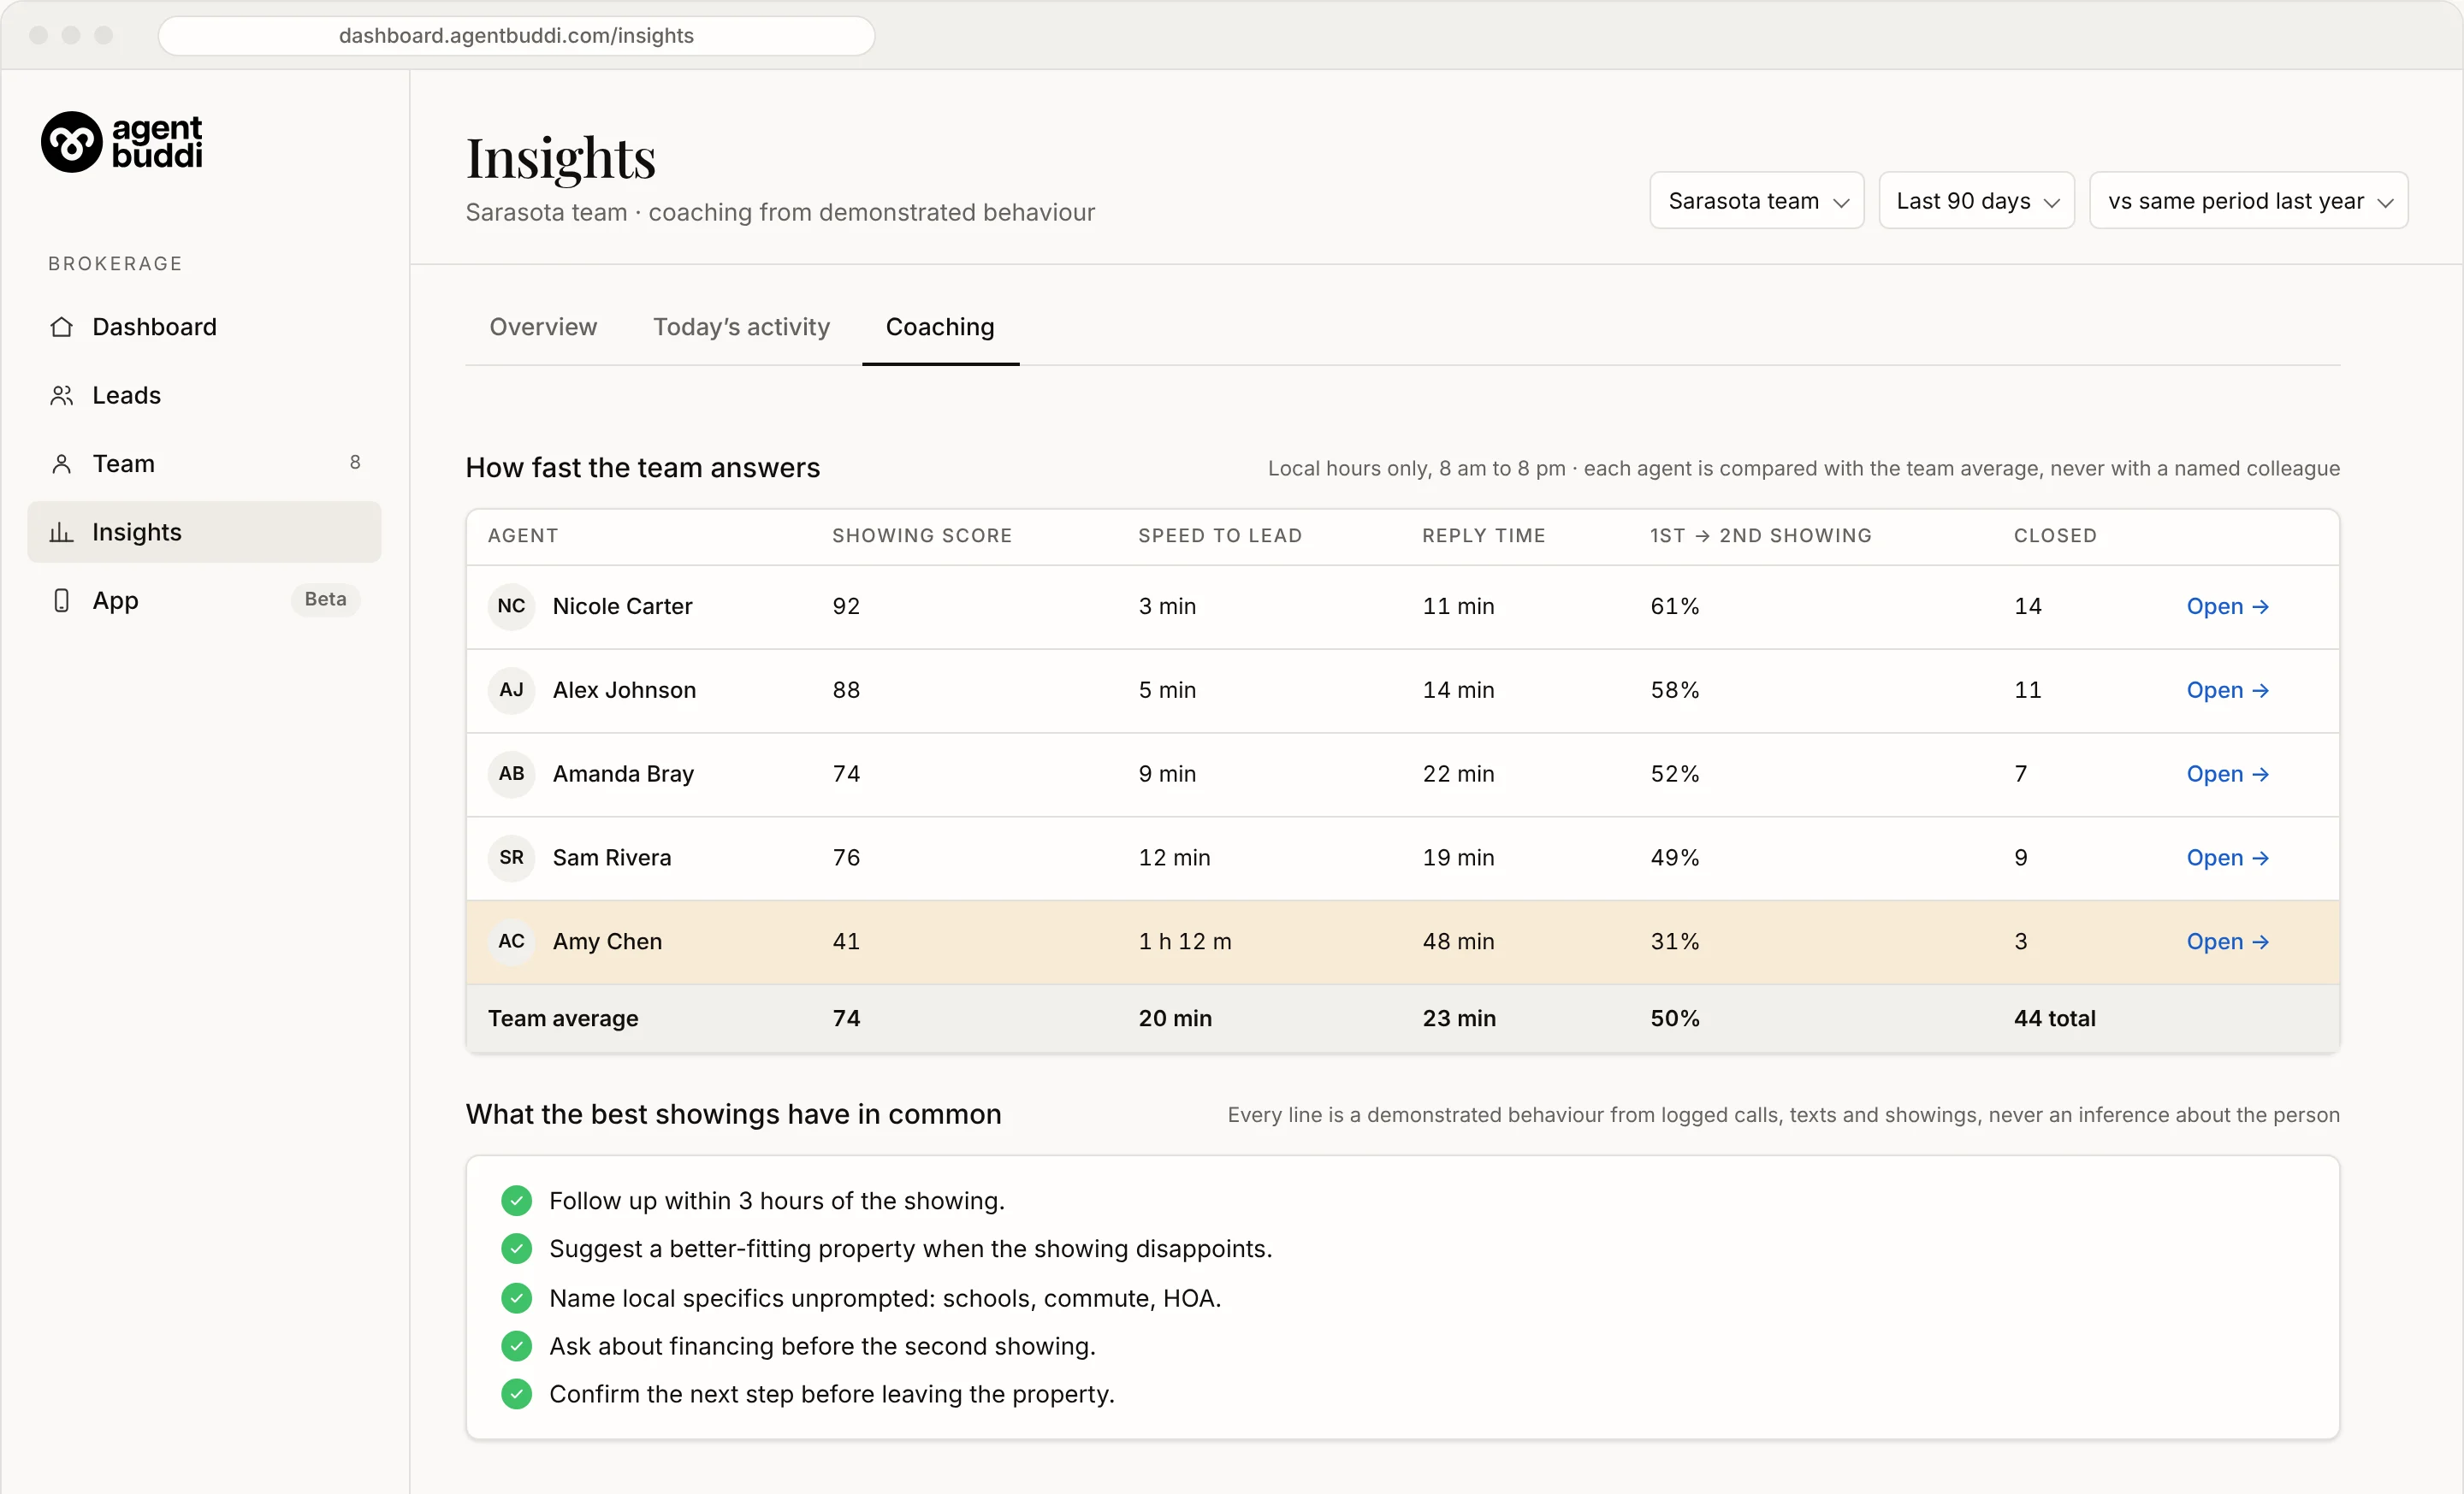Click the browser address bar
Image resolution: width=2464 pixels, height=1494 pixels.
click(516, 36)
